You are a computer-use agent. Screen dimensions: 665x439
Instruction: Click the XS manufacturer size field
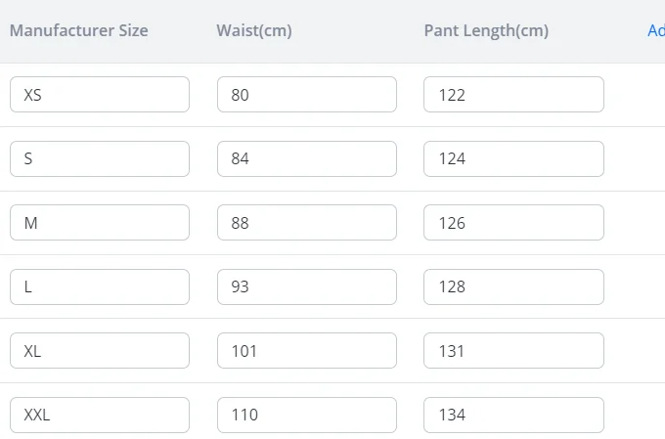click(x=100, y=95)
